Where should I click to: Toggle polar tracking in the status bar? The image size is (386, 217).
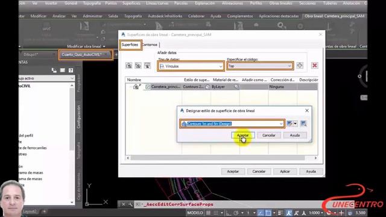click(236, 213)
